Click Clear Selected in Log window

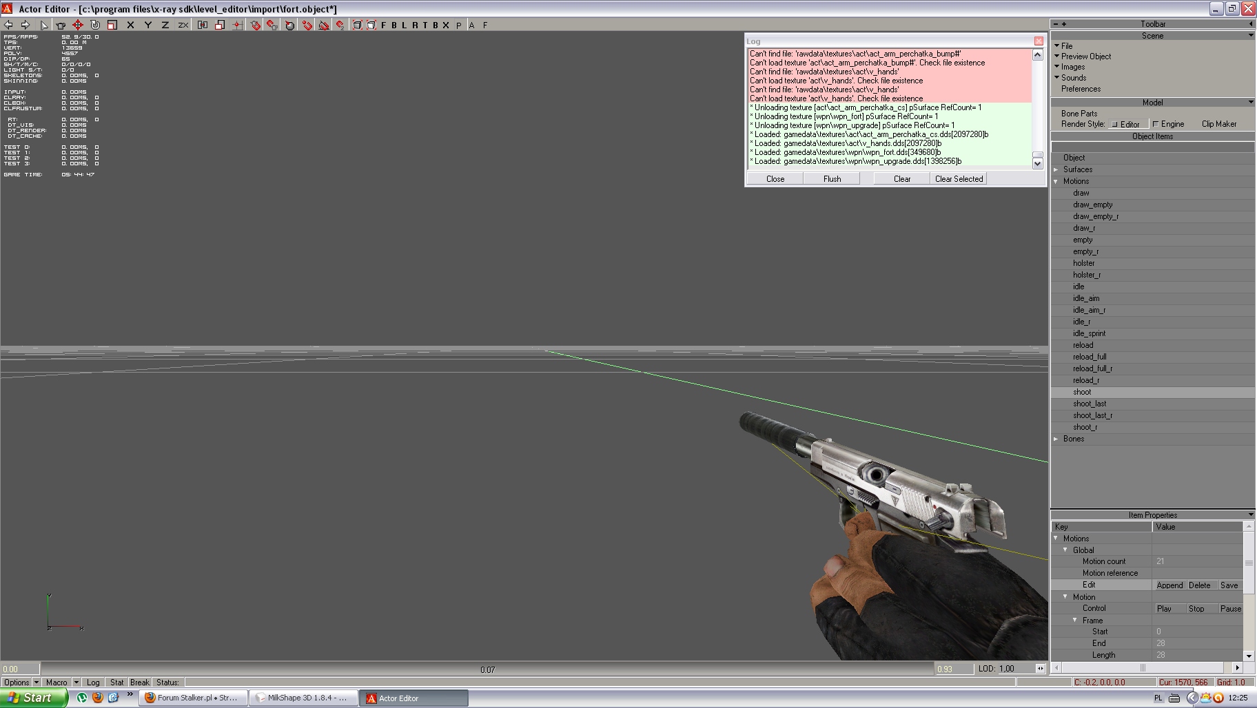(x=959, y=178)
